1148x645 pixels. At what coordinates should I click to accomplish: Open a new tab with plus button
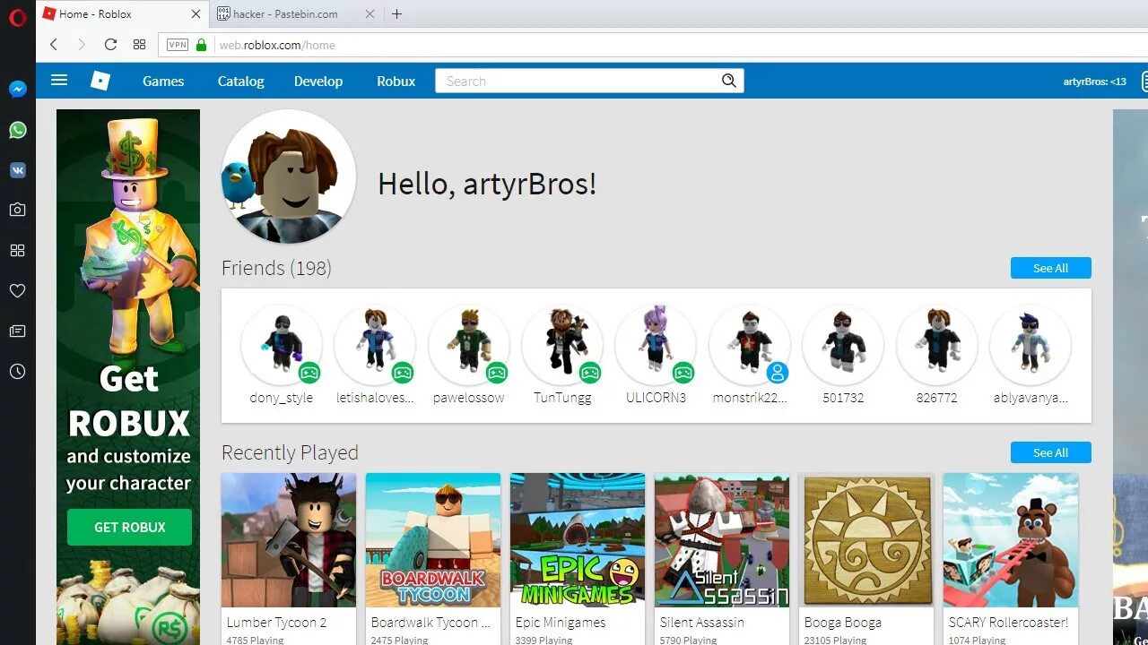coord(397,14)
